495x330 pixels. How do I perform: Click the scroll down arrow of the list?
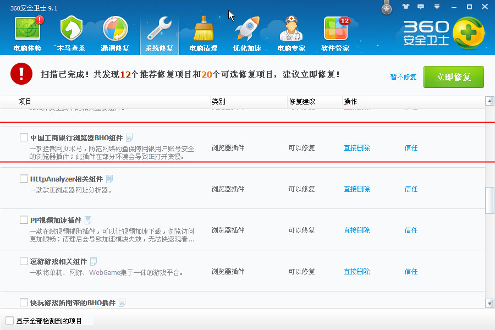(490, 303)
